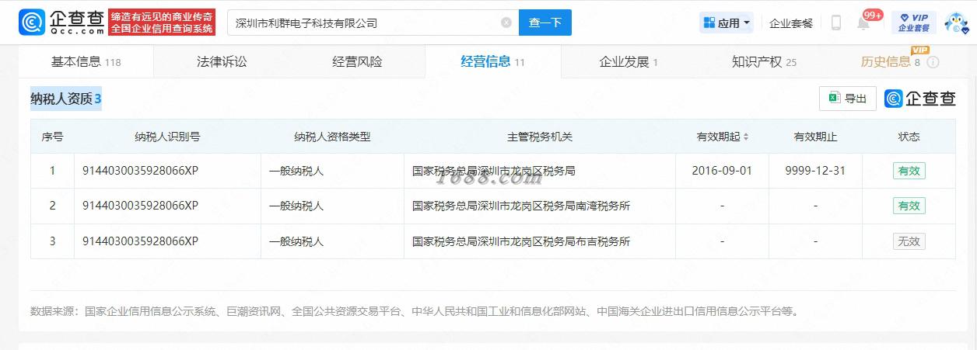Click the red slogan banner beside logo
This screenshot has height=350, width=977.
click(x=162, y=23)
